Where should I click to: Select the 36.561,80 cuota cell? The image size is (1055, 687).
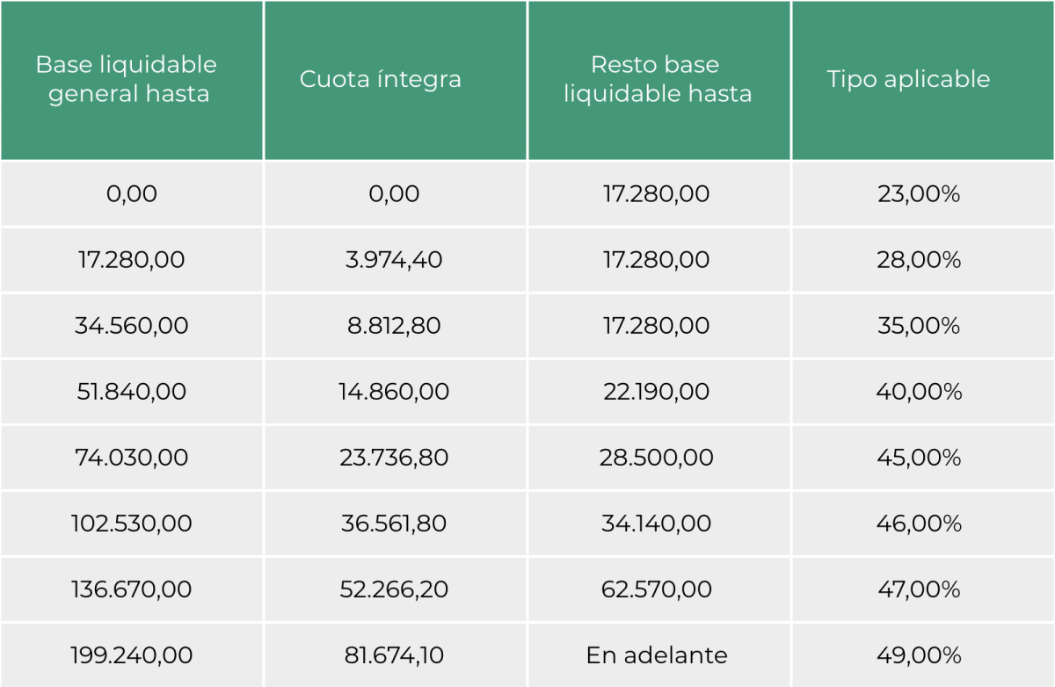coord(396,524)
